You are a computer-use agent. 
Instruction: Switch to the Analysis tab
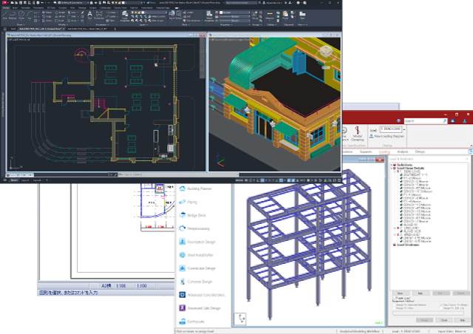pos(404,151)
